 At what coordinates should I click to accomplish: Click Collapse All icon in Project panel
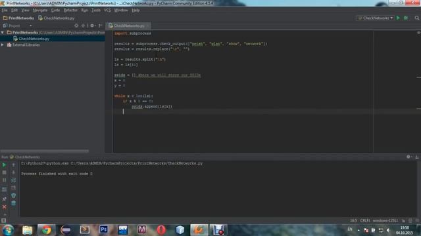(83, 26)
